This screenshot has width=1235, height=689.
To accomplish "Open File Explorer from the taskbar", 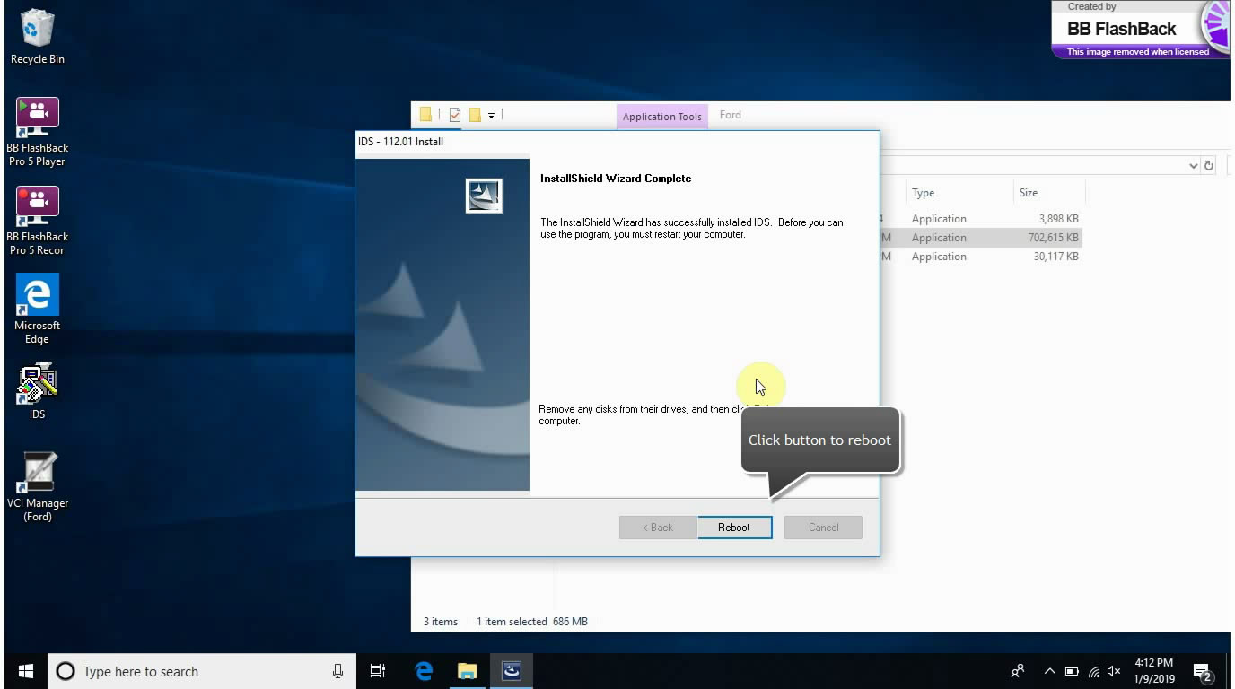I will coord(467,671).
